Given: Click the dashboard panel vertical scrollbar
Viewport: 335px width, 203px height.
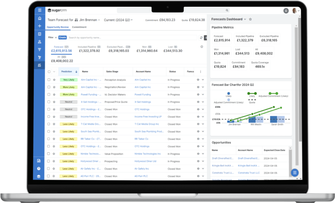Looking at the screenshot, I should tap(296, 96).
